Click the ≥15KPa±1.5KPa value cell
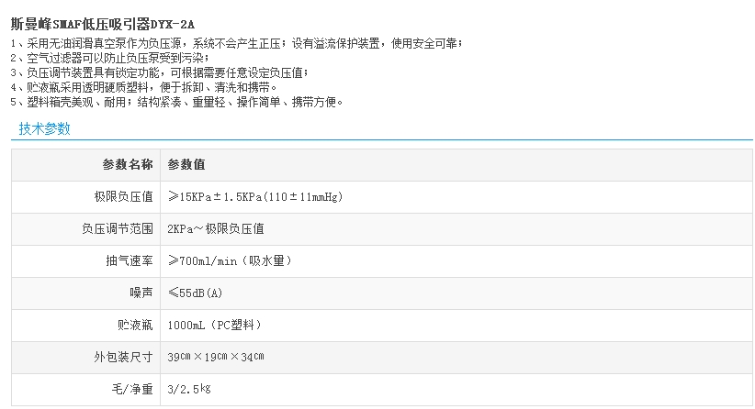 click(256, 196)
